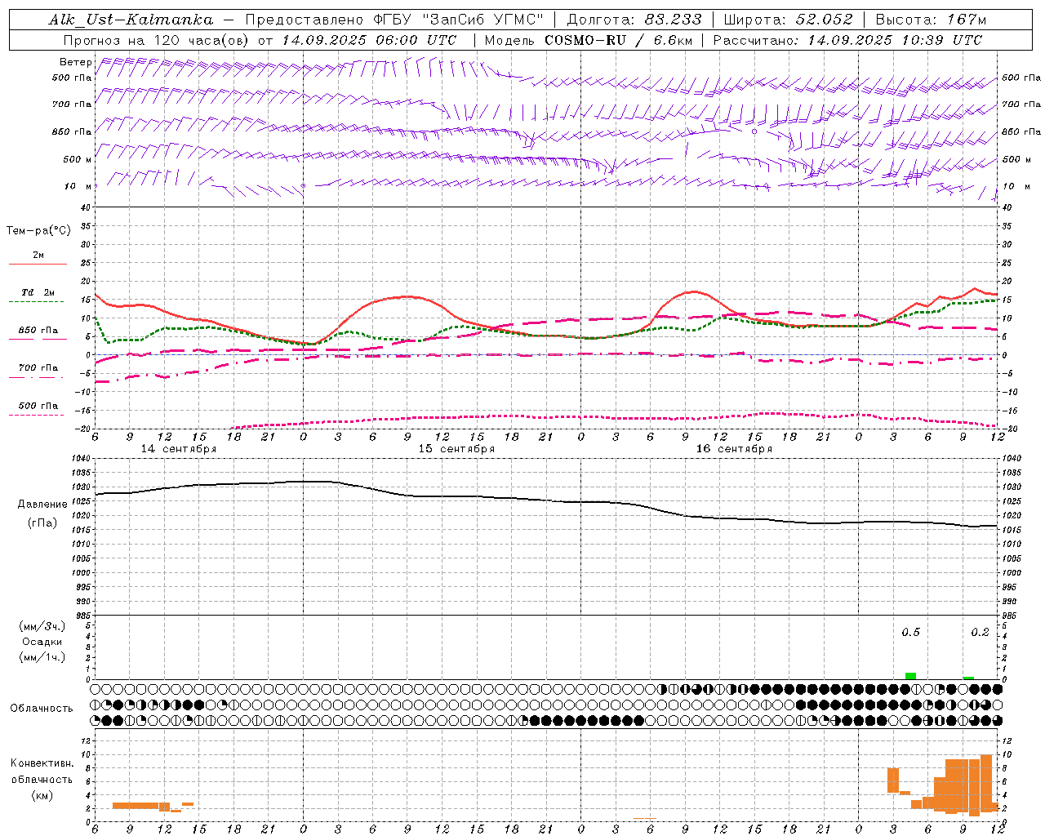This screenshot has width=1045, height=836.
Task: Select the elevation label Высота: 167м
Action: (931, 20)
